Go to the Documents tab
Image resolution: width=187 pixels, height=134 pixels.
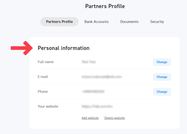[x=129, y=22]
